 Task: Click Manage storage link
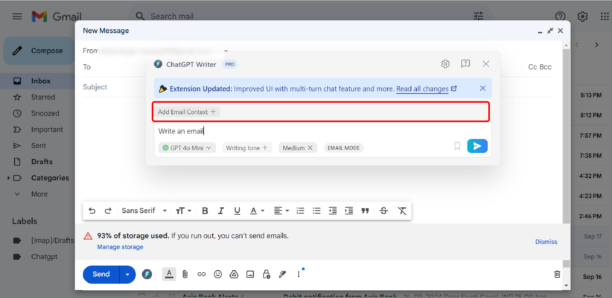[x=120, y=247]
